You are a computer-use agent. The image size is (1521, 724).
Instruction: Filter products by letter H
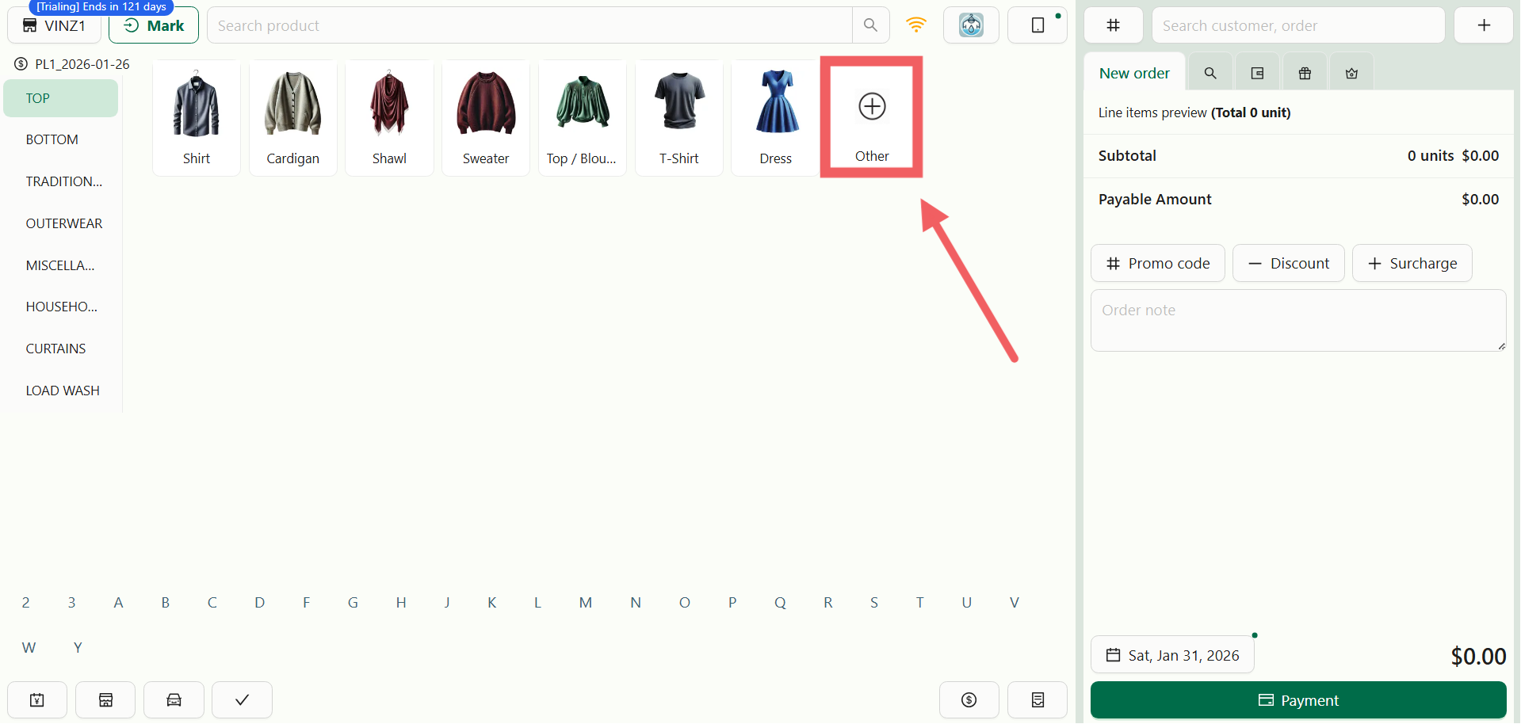click(x=401, y=603)
